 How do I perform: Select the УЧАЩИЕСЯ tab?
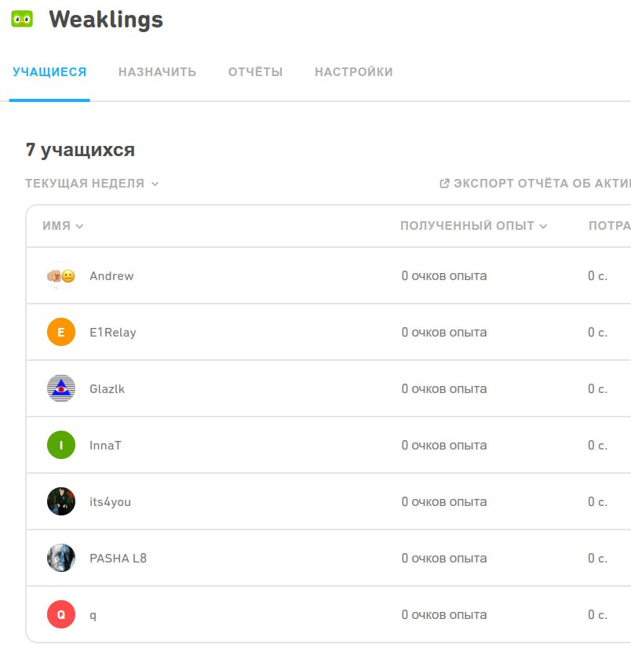(x=49, y=72)
